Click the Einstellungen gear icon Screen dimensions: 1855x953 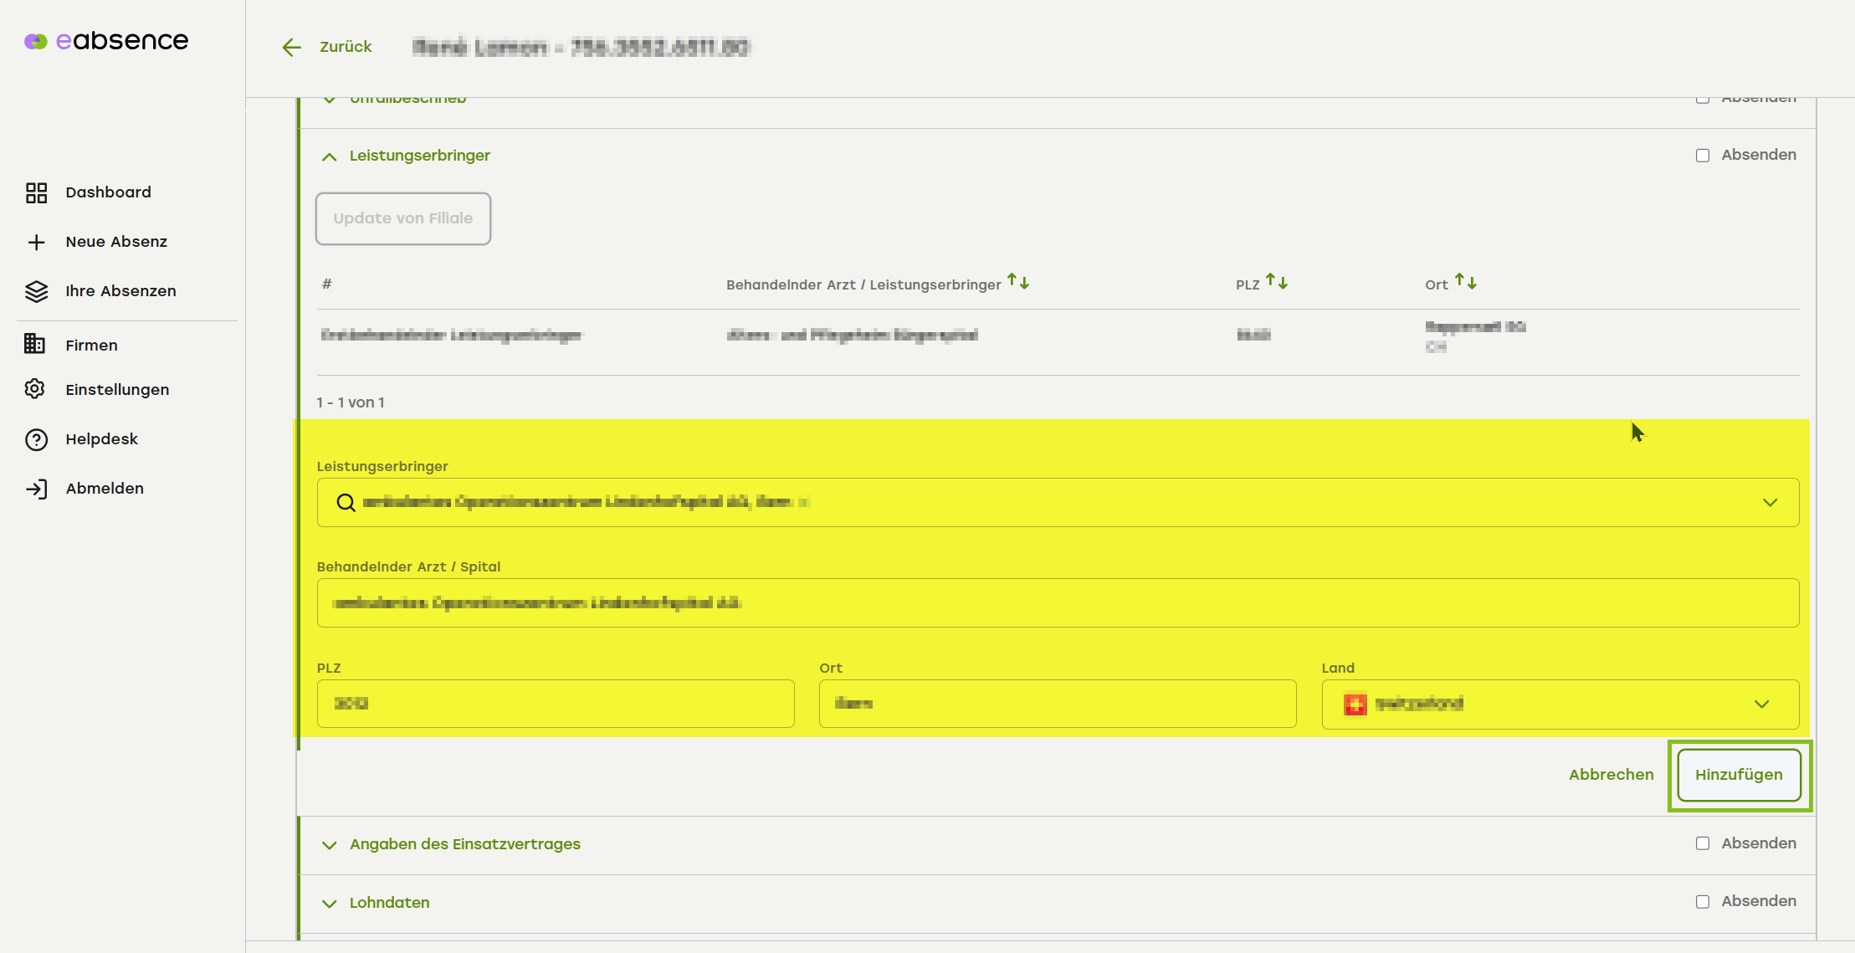pos(35,389)
